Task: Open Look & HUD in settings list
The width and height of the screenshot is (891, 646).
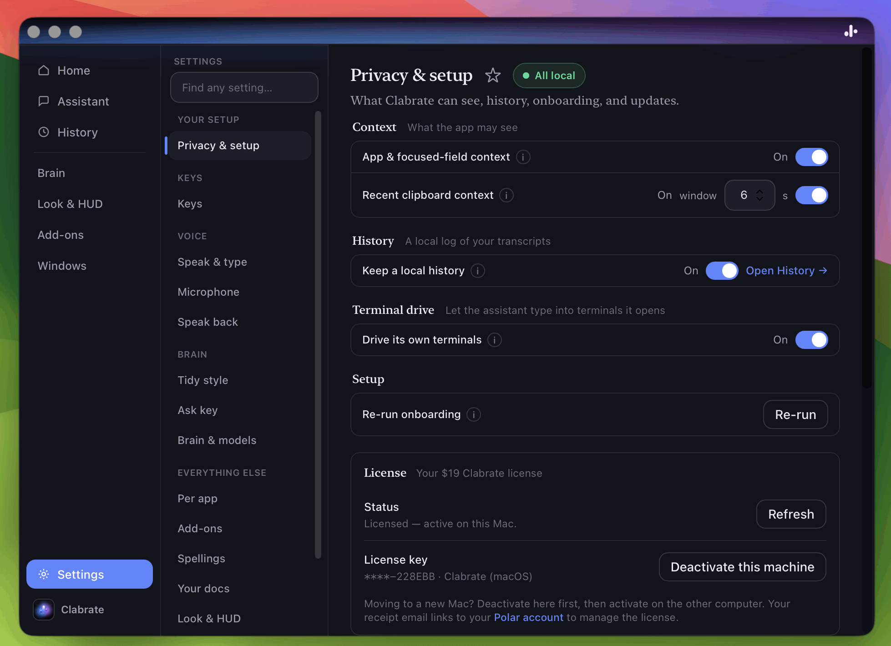Action: 240,619
